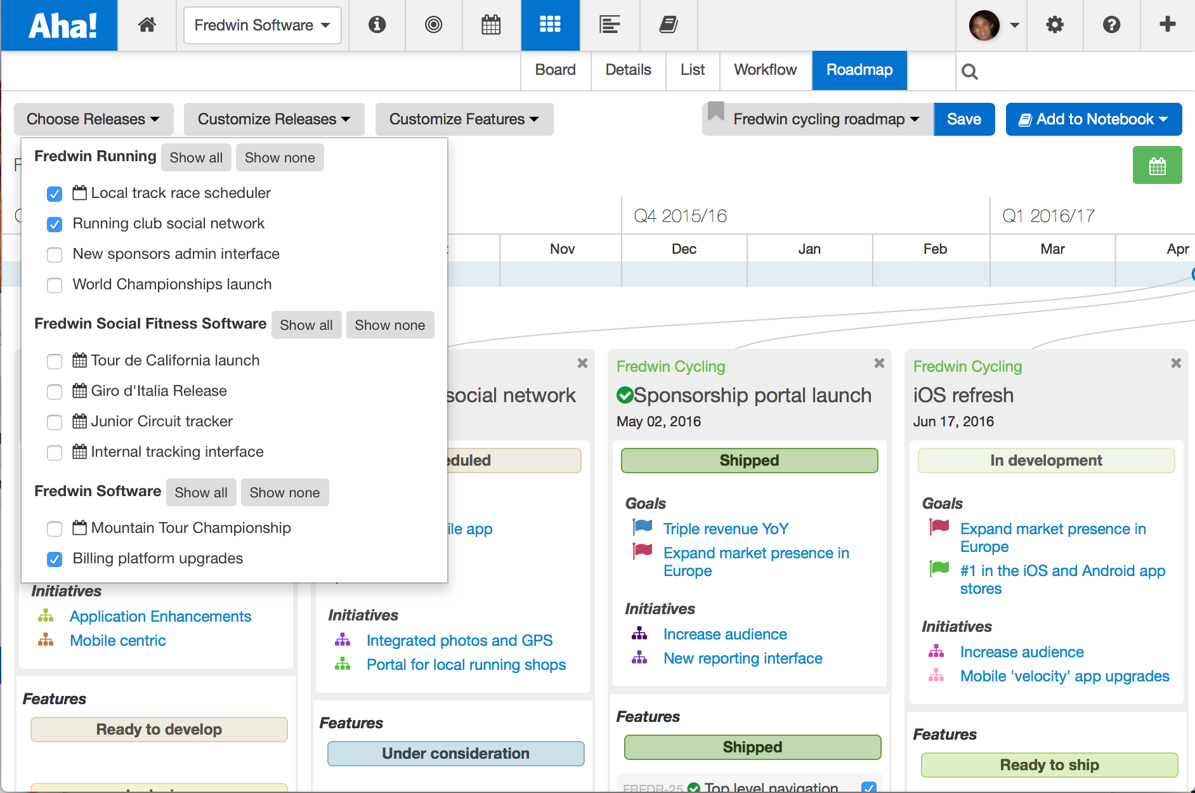Screen dimensions: 1195x793
Task: Check Giro d'Italia Release
Action: pyautogui.click(x=55, y=391)
